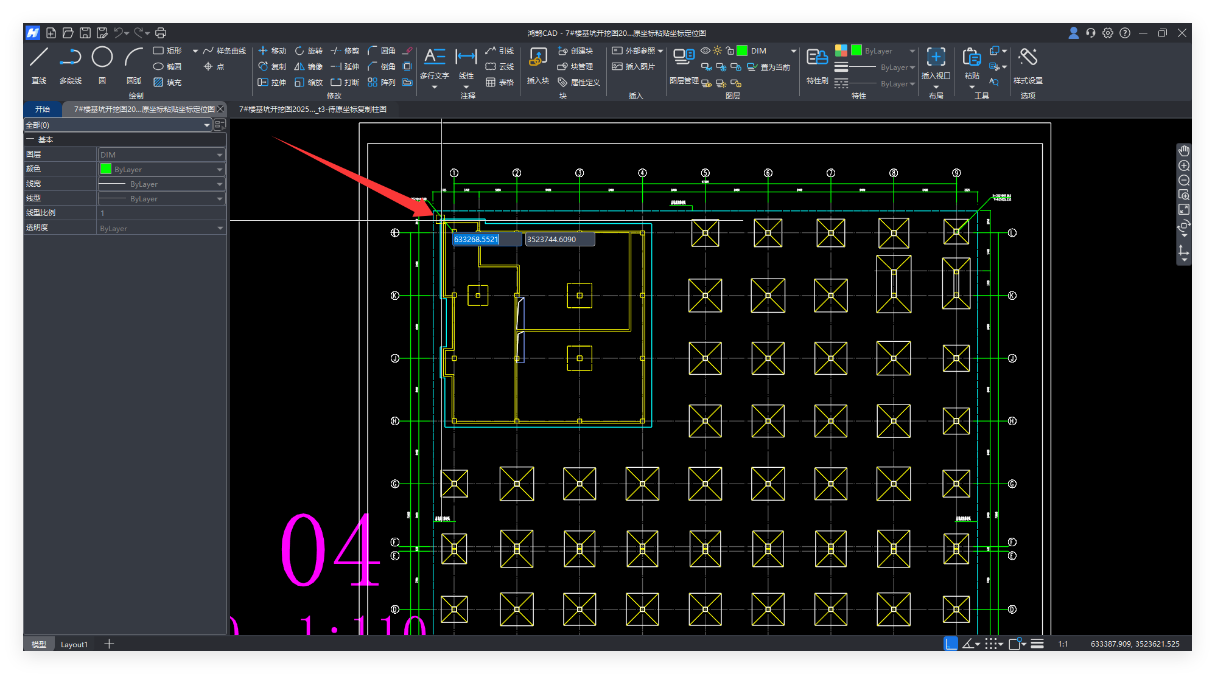The width and height of the screenshot is (1215, 674).
Task: Expand the DIM layer dropdown in ribbon
Action: pos(793,50)
